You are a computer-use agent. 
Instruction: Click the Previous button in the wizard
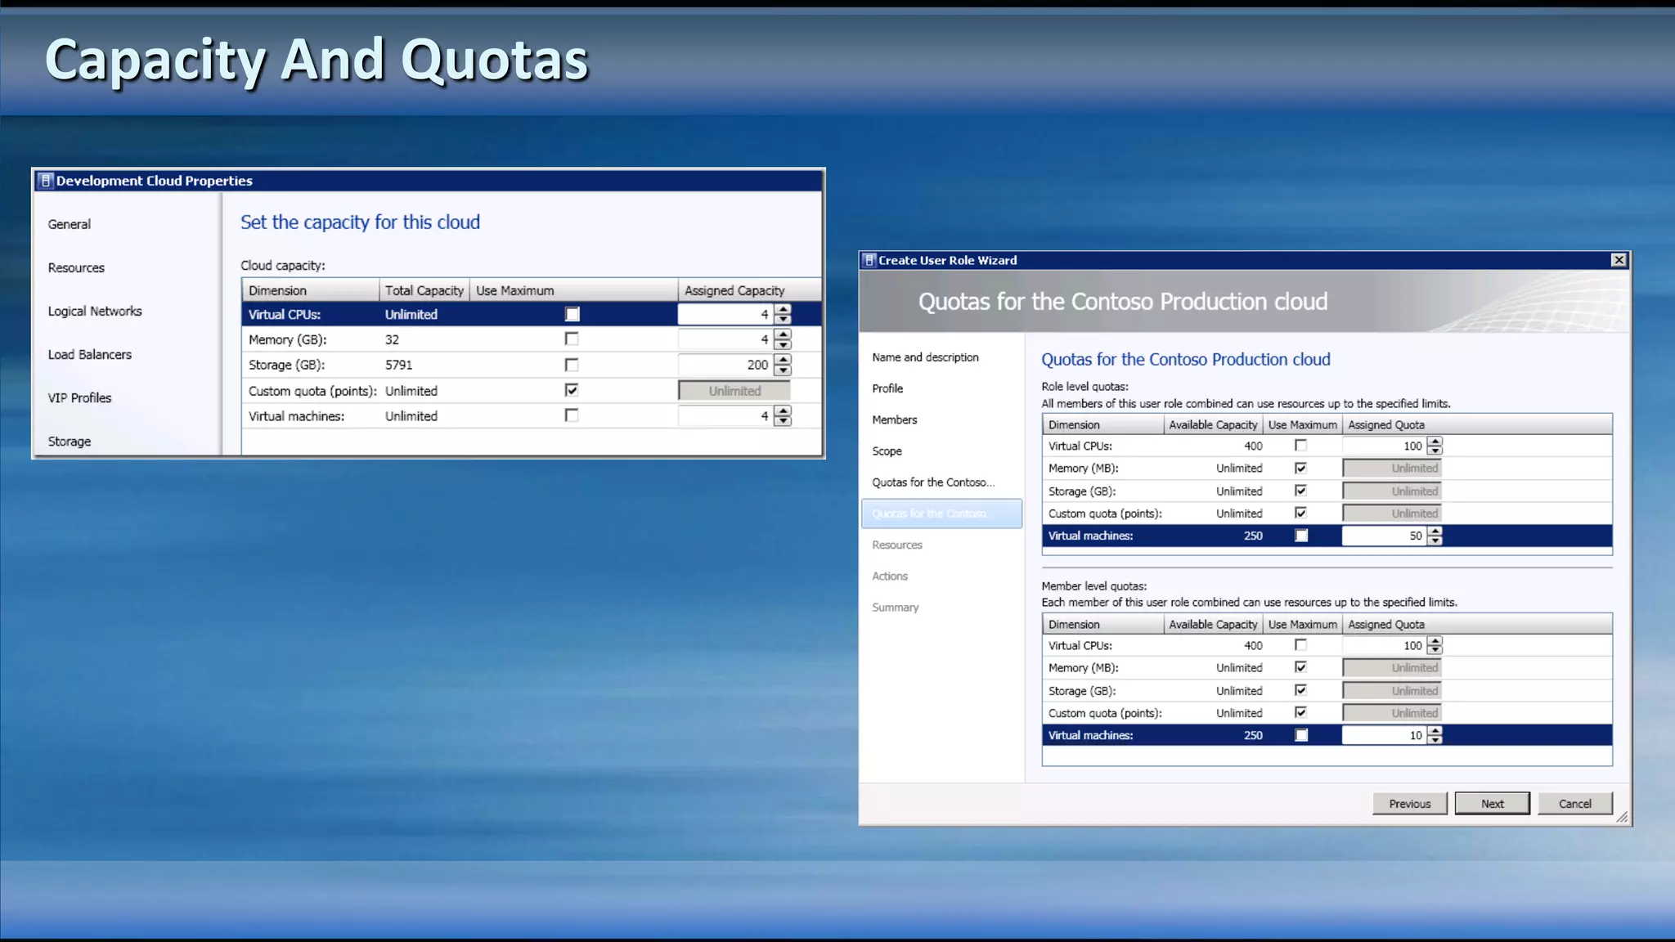pyautogui.click(x=1410, y=804)
